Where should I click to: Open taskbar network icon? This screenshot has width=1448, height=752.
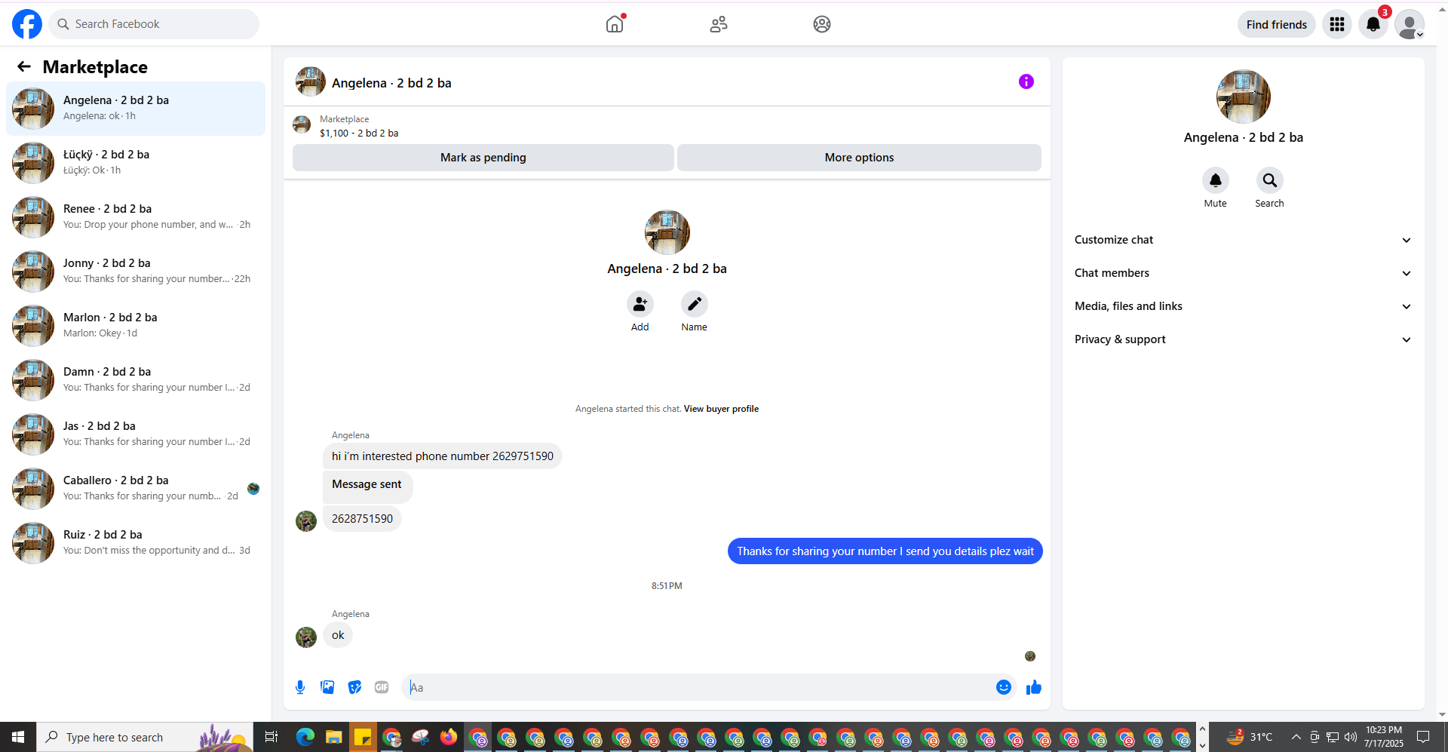[x=1333, y=737]
